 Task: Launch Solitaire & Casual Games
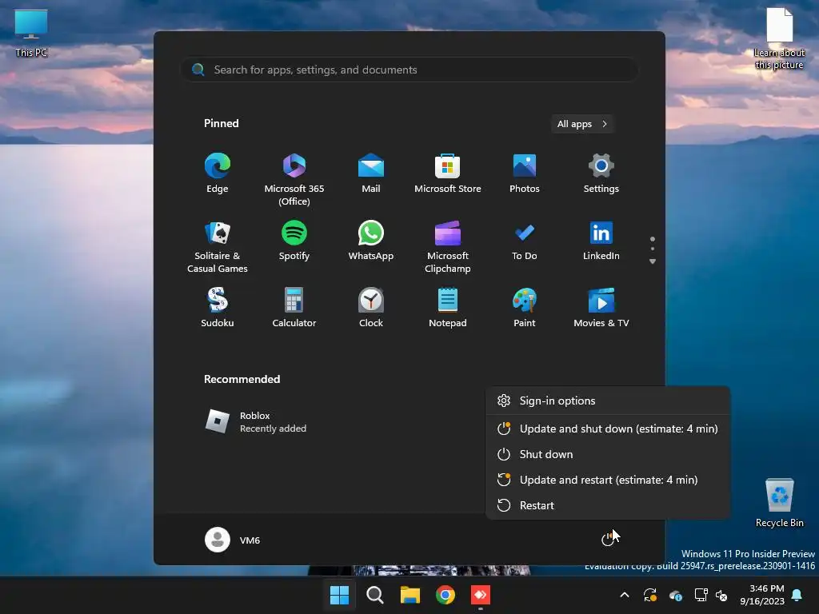[x=218, y=247]
